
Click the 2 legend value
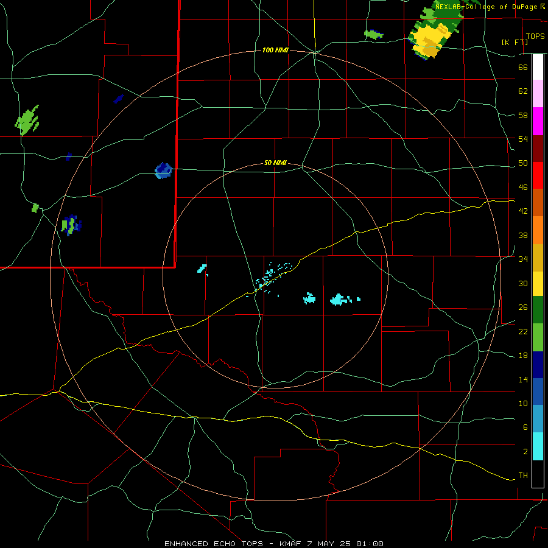(525, 452)
